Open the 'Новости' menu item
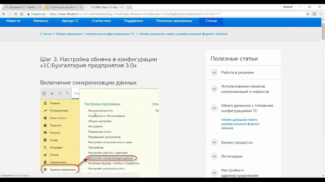 13,21
